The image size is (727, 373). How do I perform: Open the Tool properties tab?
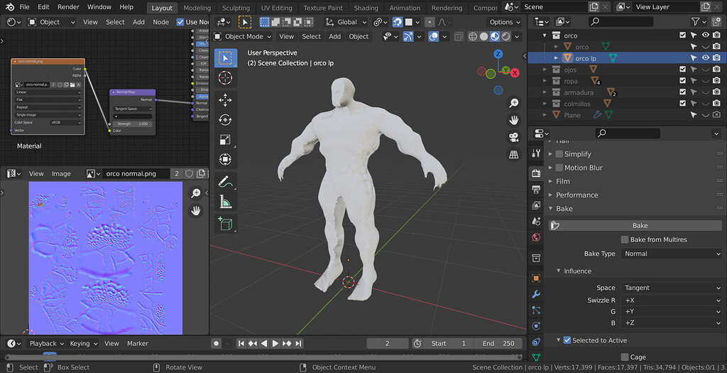(x=536, y=153)
